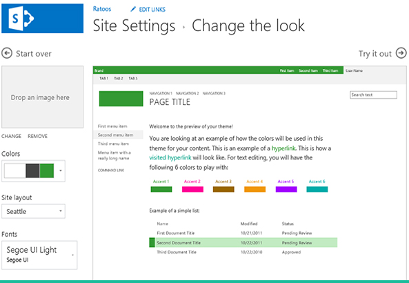409x283 pixels.
Task: Click the Search text box in preview
Action: (373, 95)
